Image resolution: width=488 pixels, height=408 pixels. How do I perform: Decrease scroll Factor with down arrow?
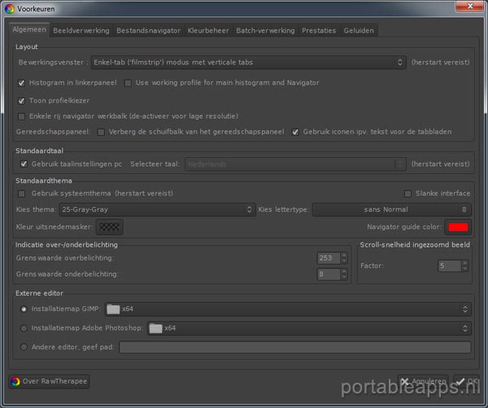465,269
